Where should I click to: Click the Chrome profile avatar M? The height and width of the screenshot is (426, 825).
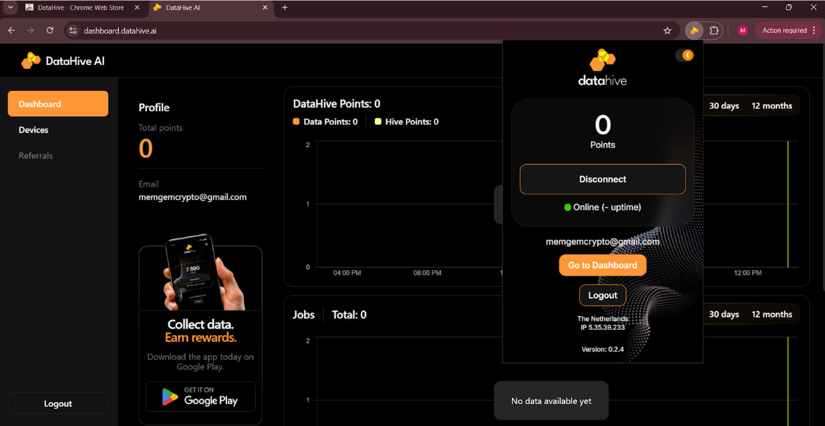pyautogui.click(x=742, y=30)
